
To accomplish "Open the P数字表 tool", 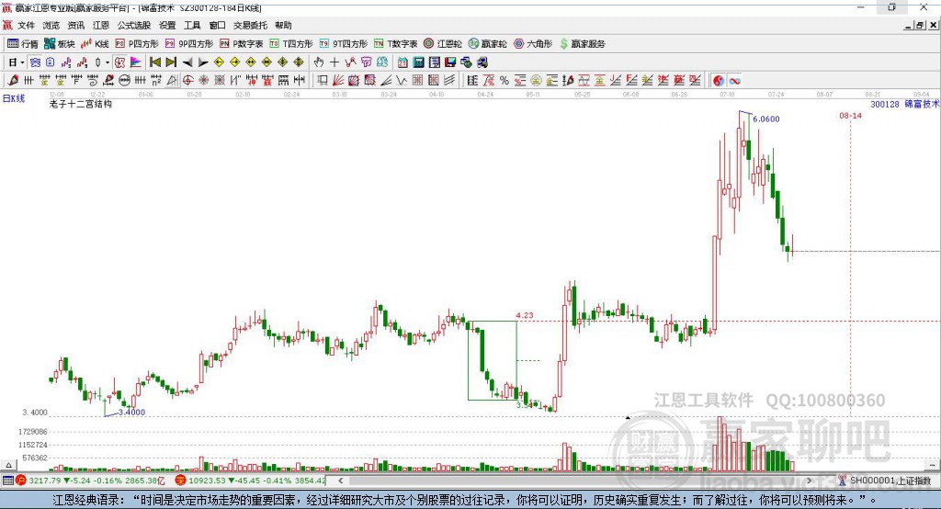I will click(242, 44).
